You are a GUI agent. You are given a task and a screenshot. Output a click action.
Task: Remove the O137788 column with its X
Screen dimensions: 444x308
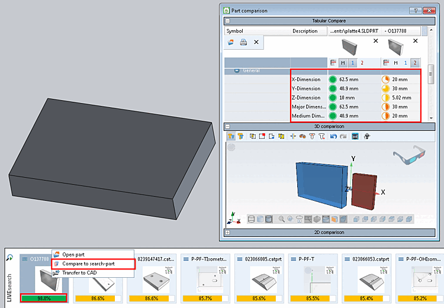point(416,41)
